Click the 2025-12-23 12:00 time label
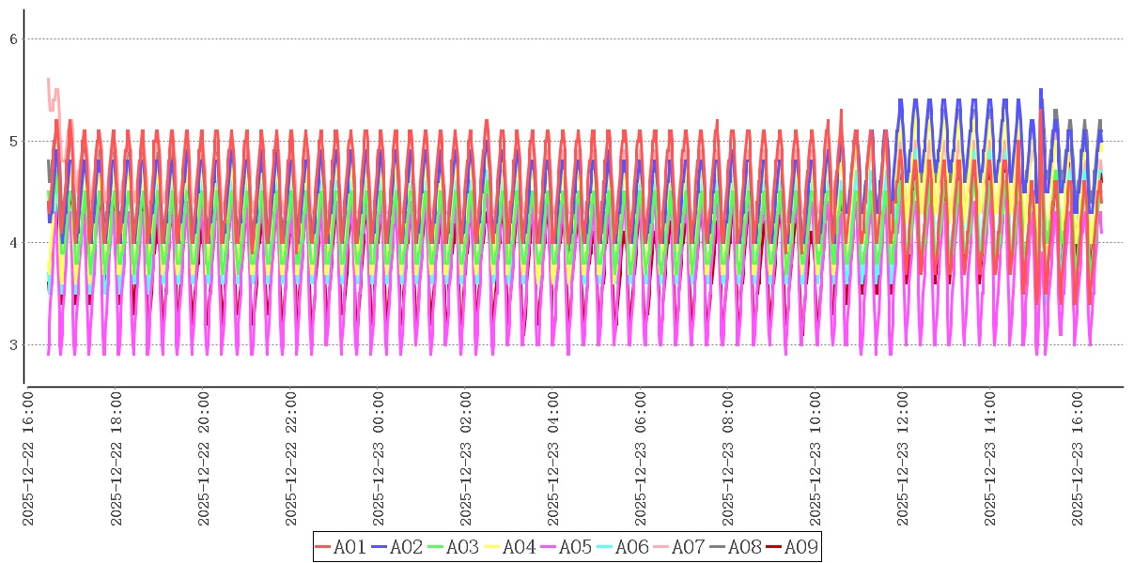The height and width of the screenshot is (563, 1134). 903,459
